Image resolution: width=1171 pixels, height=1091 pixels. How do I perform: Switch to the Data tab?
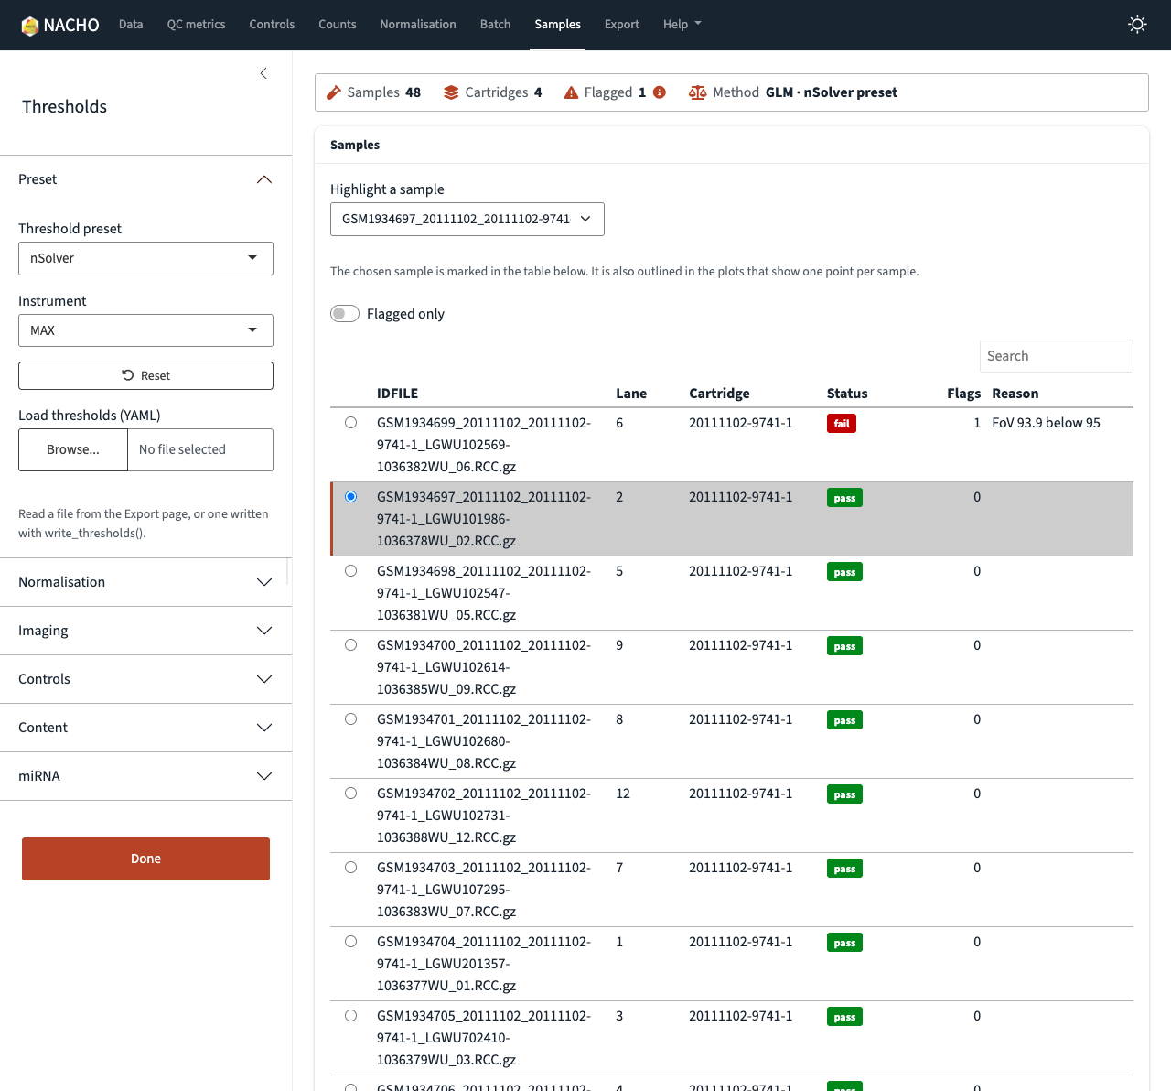(131, 25)
